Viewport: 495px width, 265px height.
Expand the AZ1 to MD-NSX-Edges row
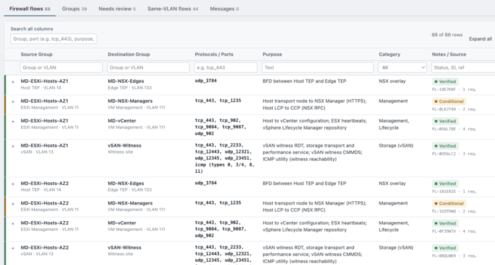coord(13,82)
